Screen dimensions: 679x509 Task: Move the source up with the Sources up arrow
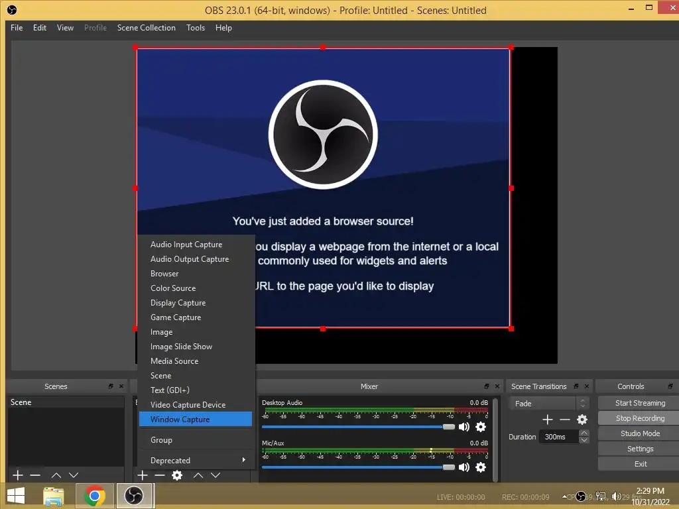198,475
